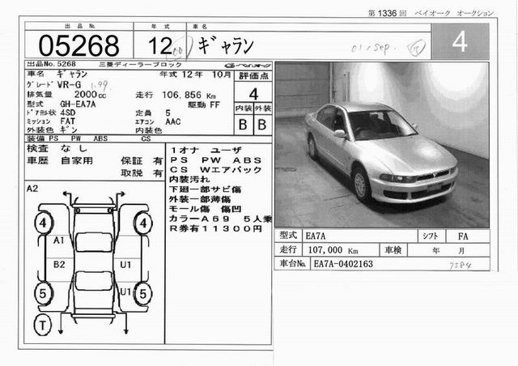Click the "A1" damage mark on the diagram
Viewport: 518px width, 366px height.
tap(59, 240)
